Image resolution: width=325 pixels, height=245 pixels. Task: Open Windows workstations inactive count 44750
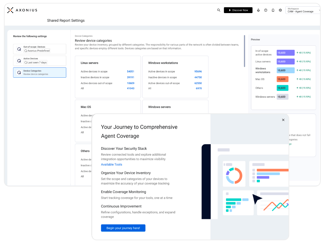(x=198, y=77)
